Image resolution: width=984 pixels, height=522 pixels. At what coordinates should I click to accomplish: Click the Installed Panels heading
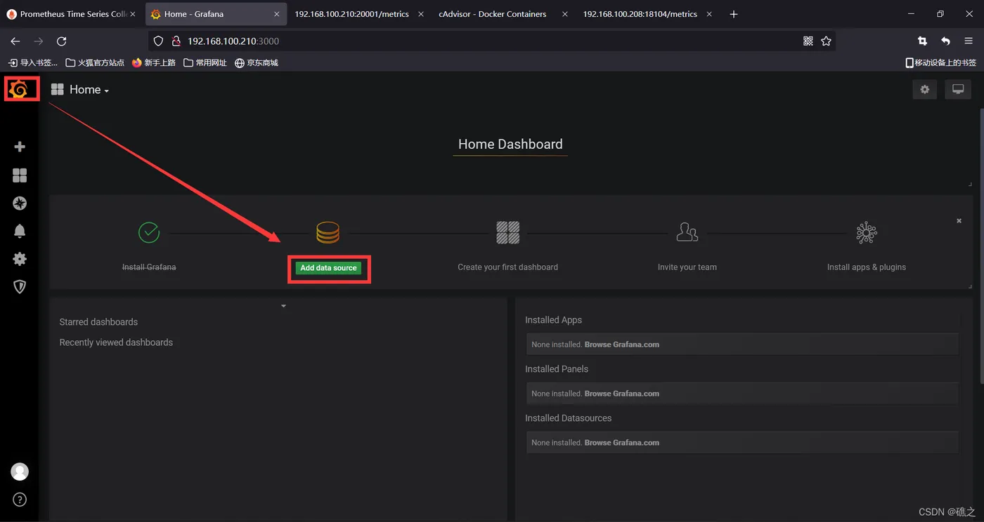tap(557, 369)
